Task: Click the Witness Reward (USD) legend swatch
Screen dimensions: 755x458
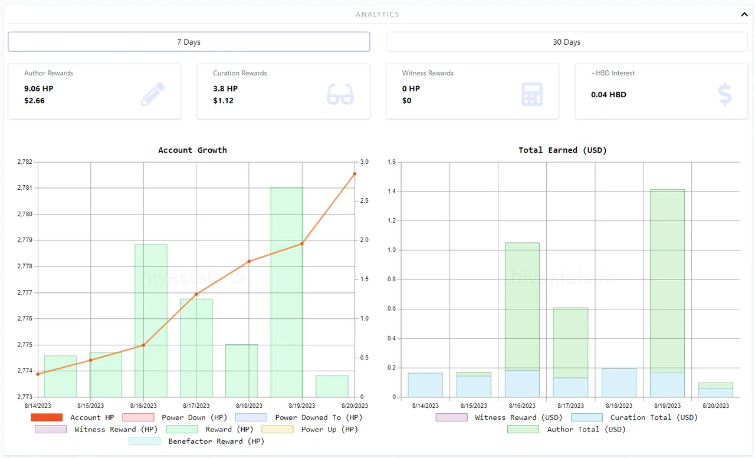Action: 451,417
